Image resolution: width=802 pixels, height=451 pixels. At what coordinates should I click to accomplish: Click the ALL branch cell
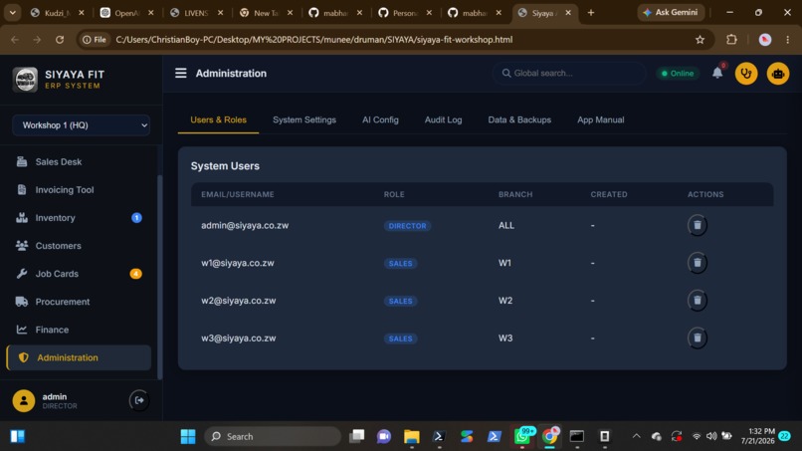[506, 225]
